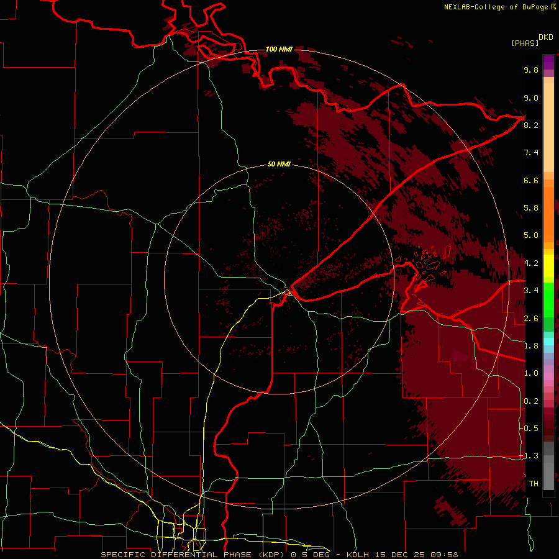559x559 pixels.
Task: Click the -0.5 scale value
Action: click(529, 428)
